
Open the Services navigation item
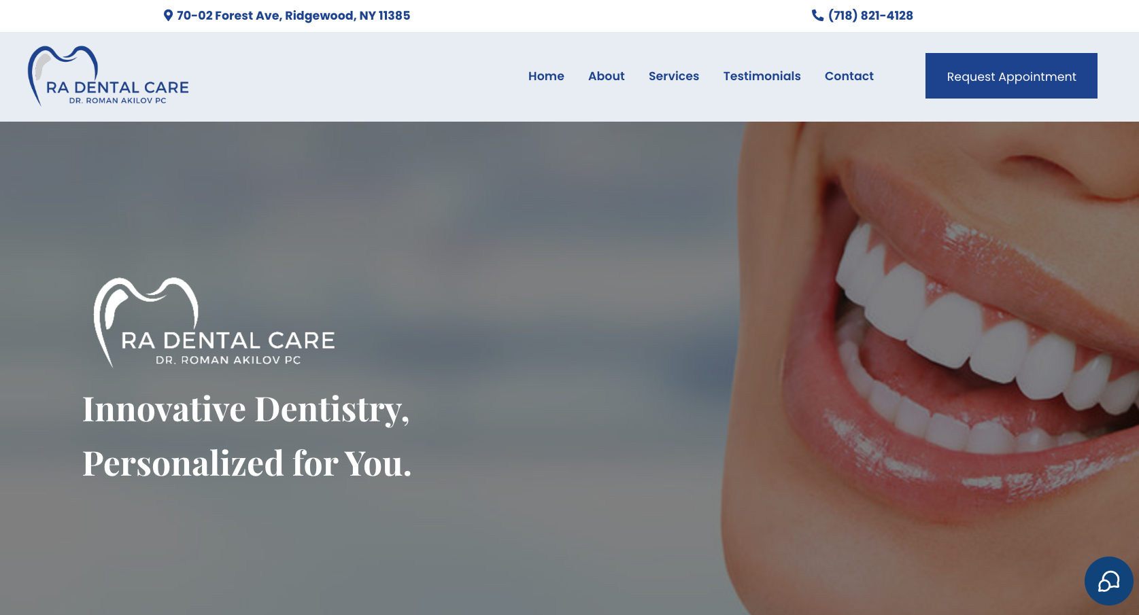674,76
